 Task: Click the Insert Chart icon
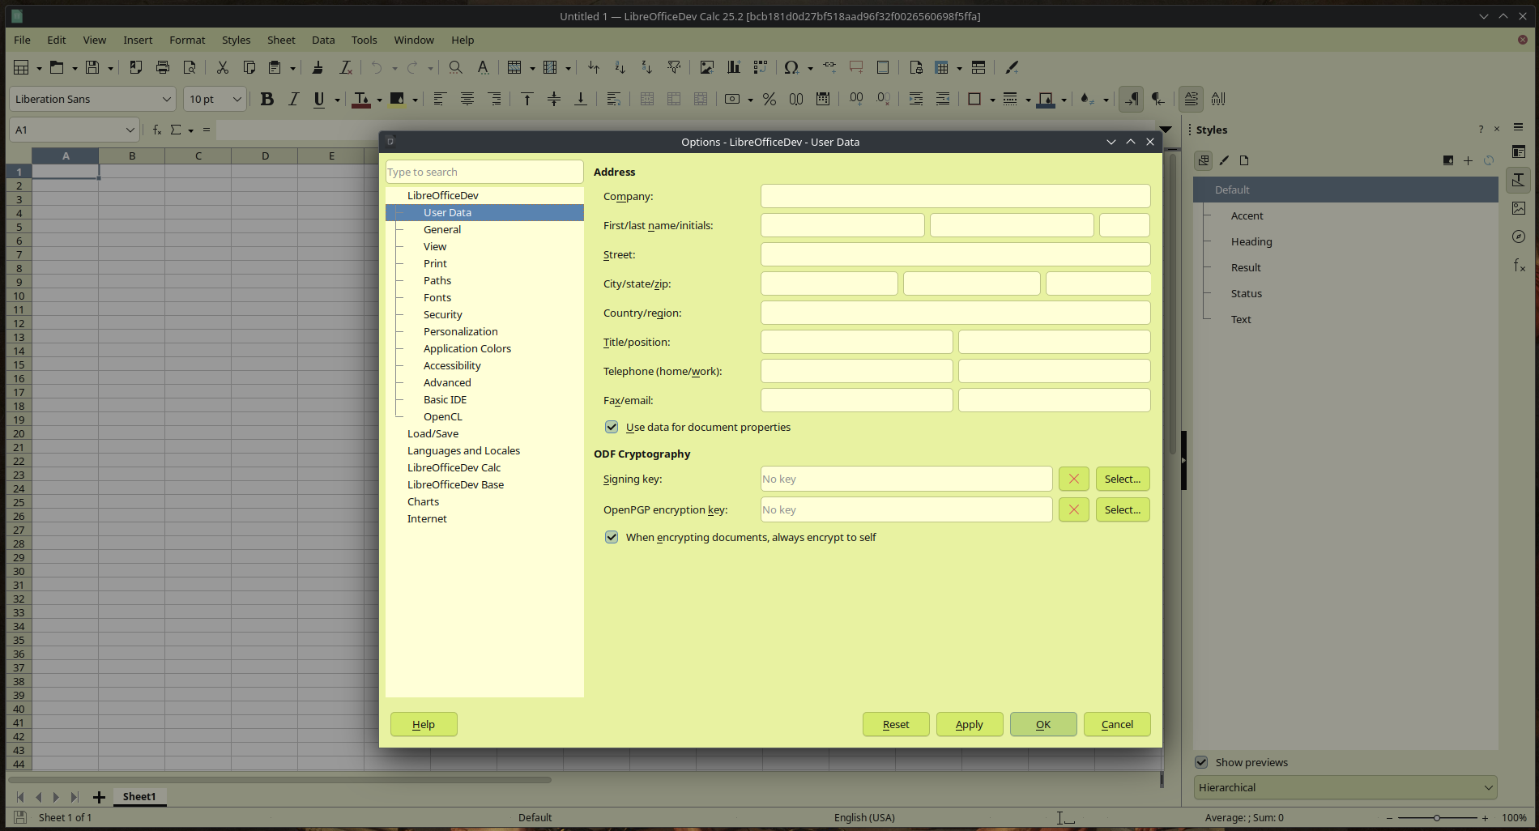tap(734, 67)
